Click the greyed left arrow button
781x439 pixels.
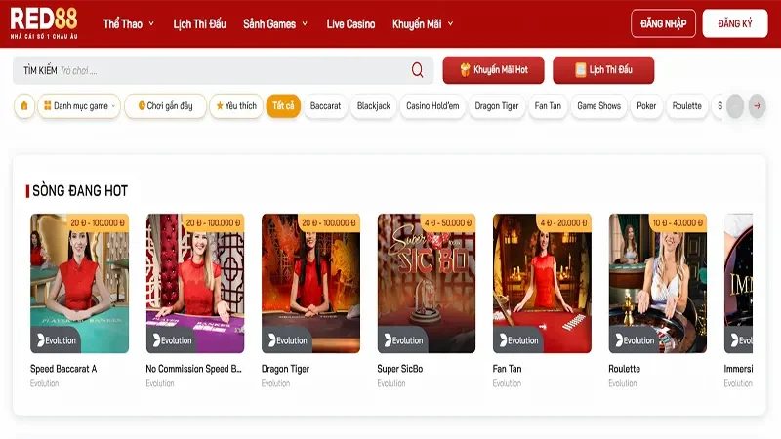[x=735, y=106]
